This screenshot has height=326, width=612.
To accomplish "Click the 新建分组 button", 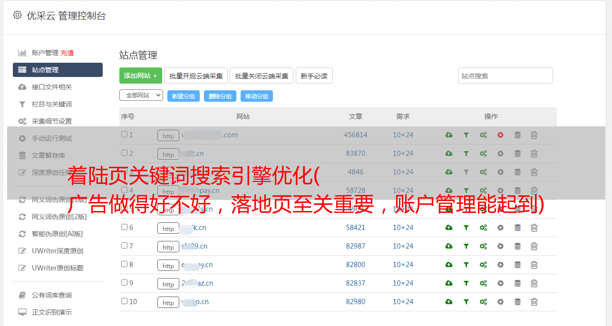I will click(x=184, y=96).
